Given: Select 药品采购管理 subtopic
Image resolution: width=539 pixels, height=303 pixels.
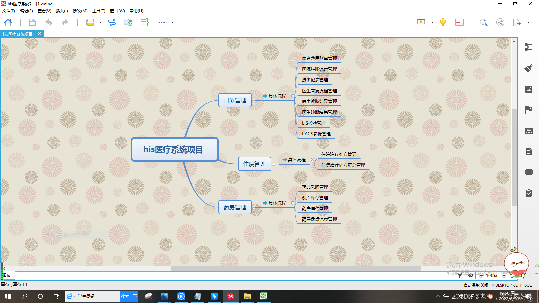Looking at the screenshot, I should point(315,187).
